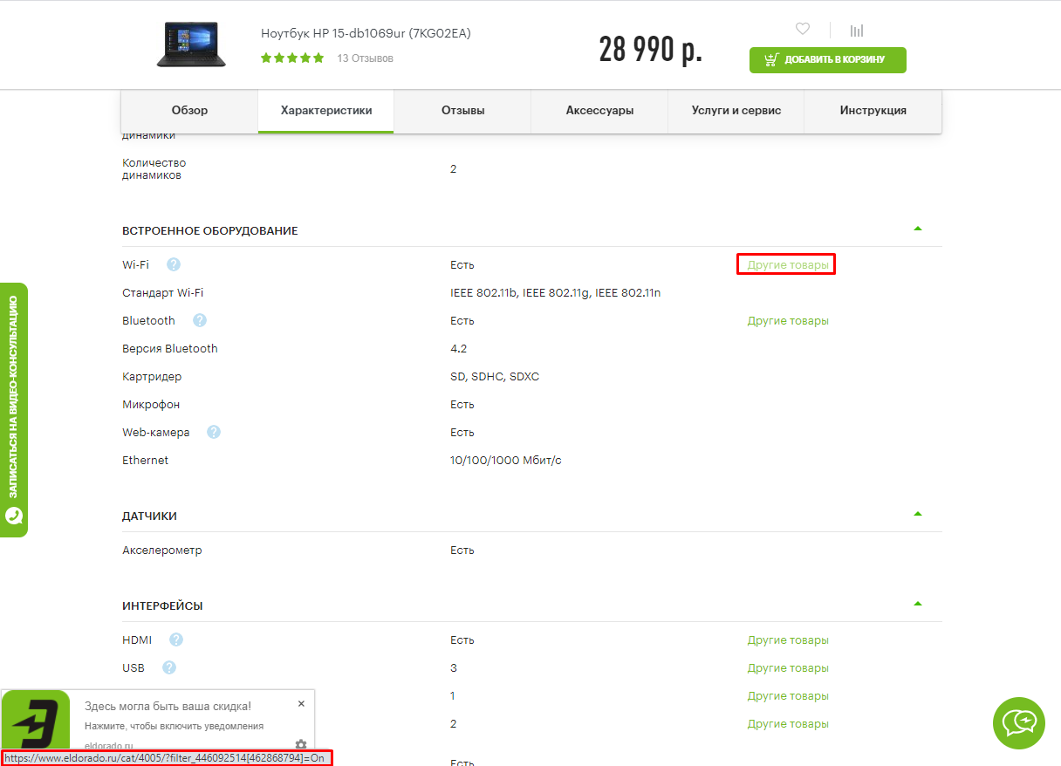This screenshot has width=1061, height=766.
Task: Click the Bluetooth version value 4.2
Action: coord(458,348)
